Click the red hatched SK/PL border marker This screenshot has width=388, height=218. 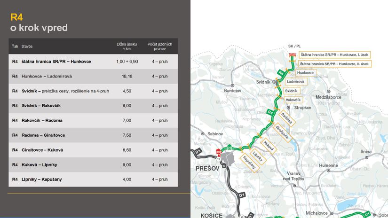tap(293, 55)
